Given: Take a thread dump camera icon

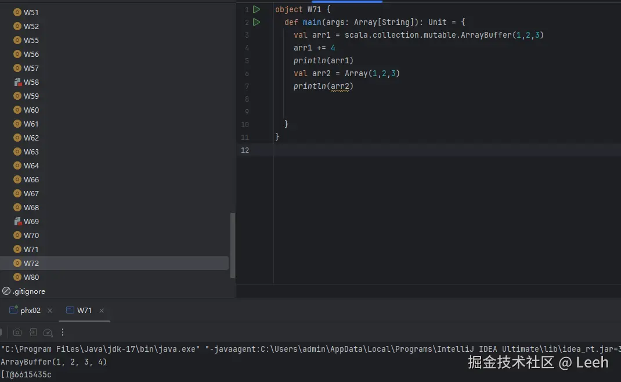Looking at the screenshot, I should 17,333.
